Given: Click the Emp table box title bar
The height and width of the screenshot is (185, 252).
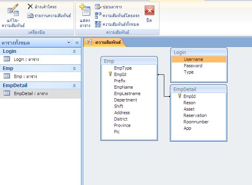Looking at the screenshot, I should [129, 61].
